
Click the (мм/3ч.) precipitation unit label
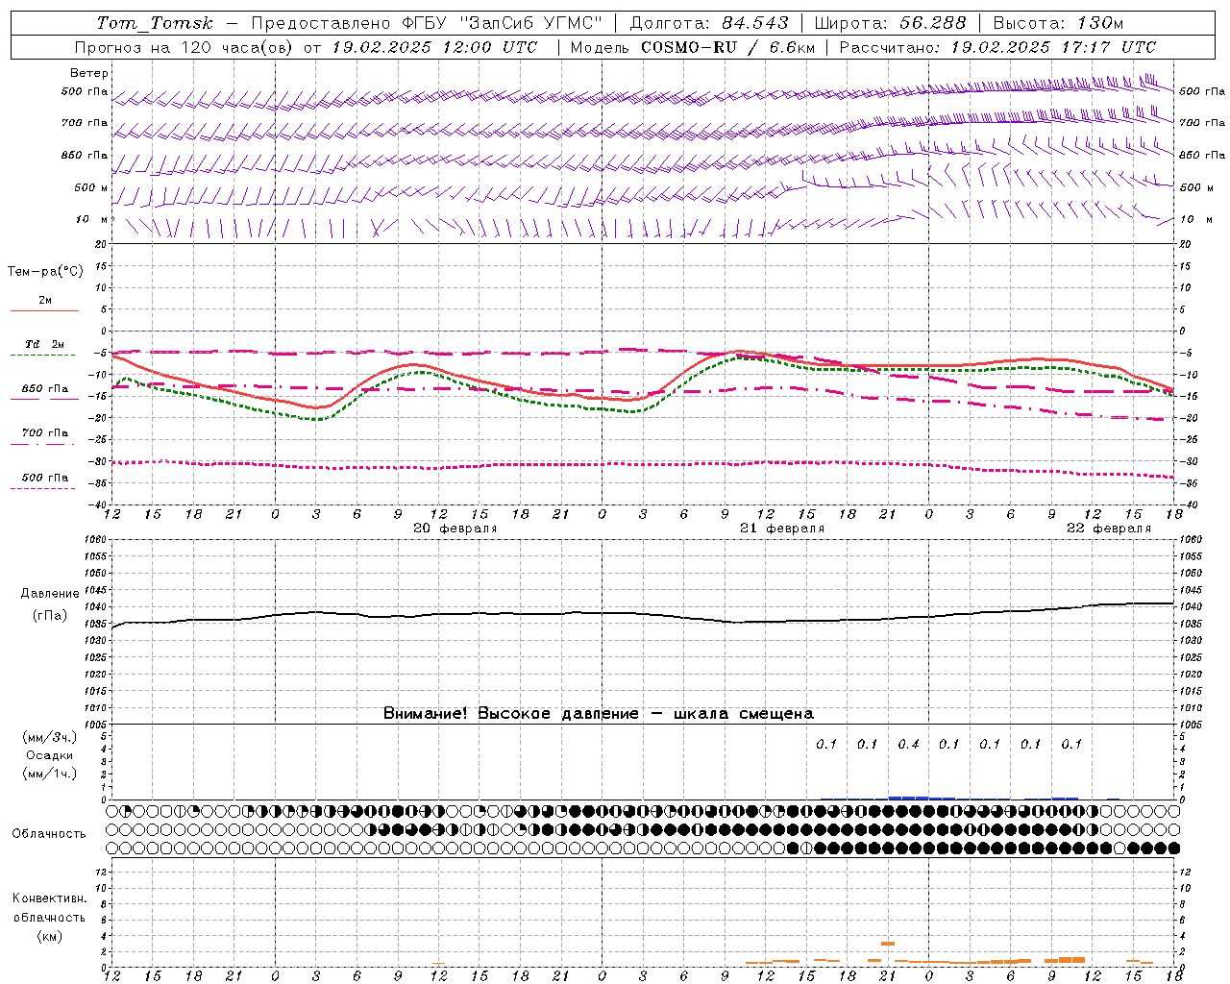pos(49,737)
